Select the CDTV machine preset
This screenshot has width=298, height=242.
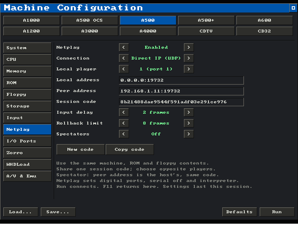point(206,31)
